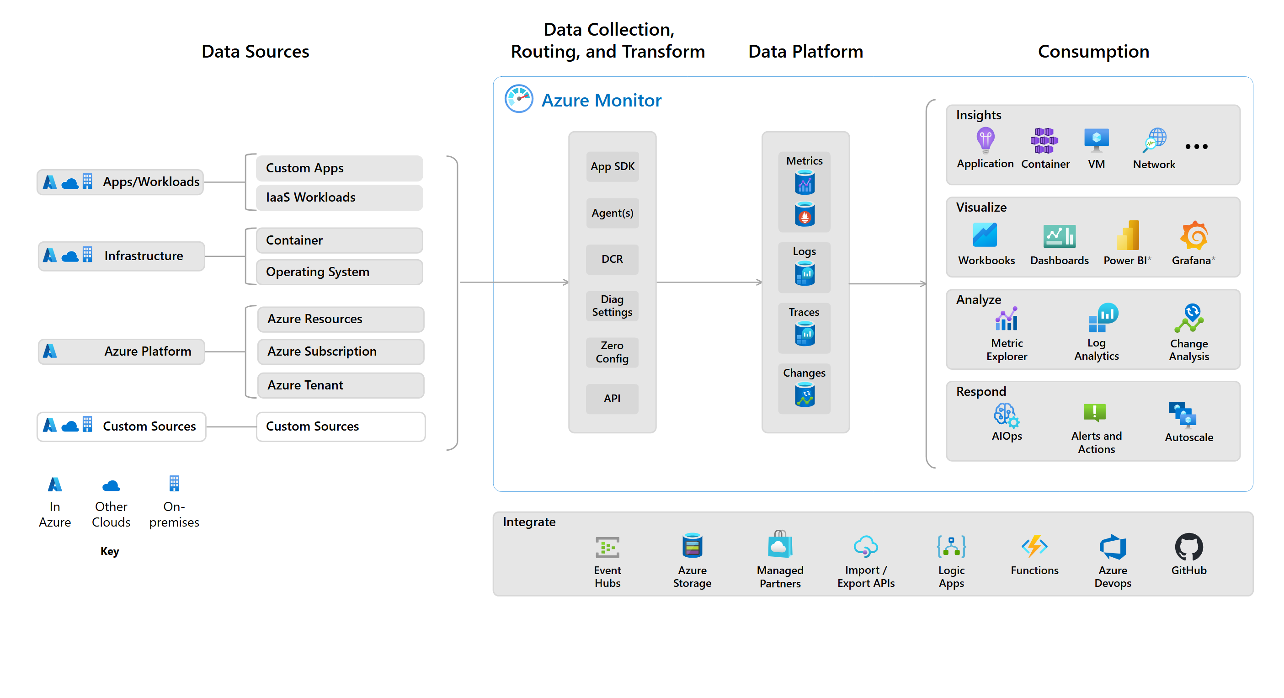The image size is (1284, 698).
Task: Open the Managed Partners bag icon
Action: point(780,544)
